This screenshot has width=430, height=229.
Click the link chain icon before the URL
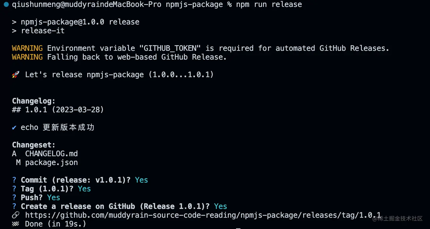(16, 215)
